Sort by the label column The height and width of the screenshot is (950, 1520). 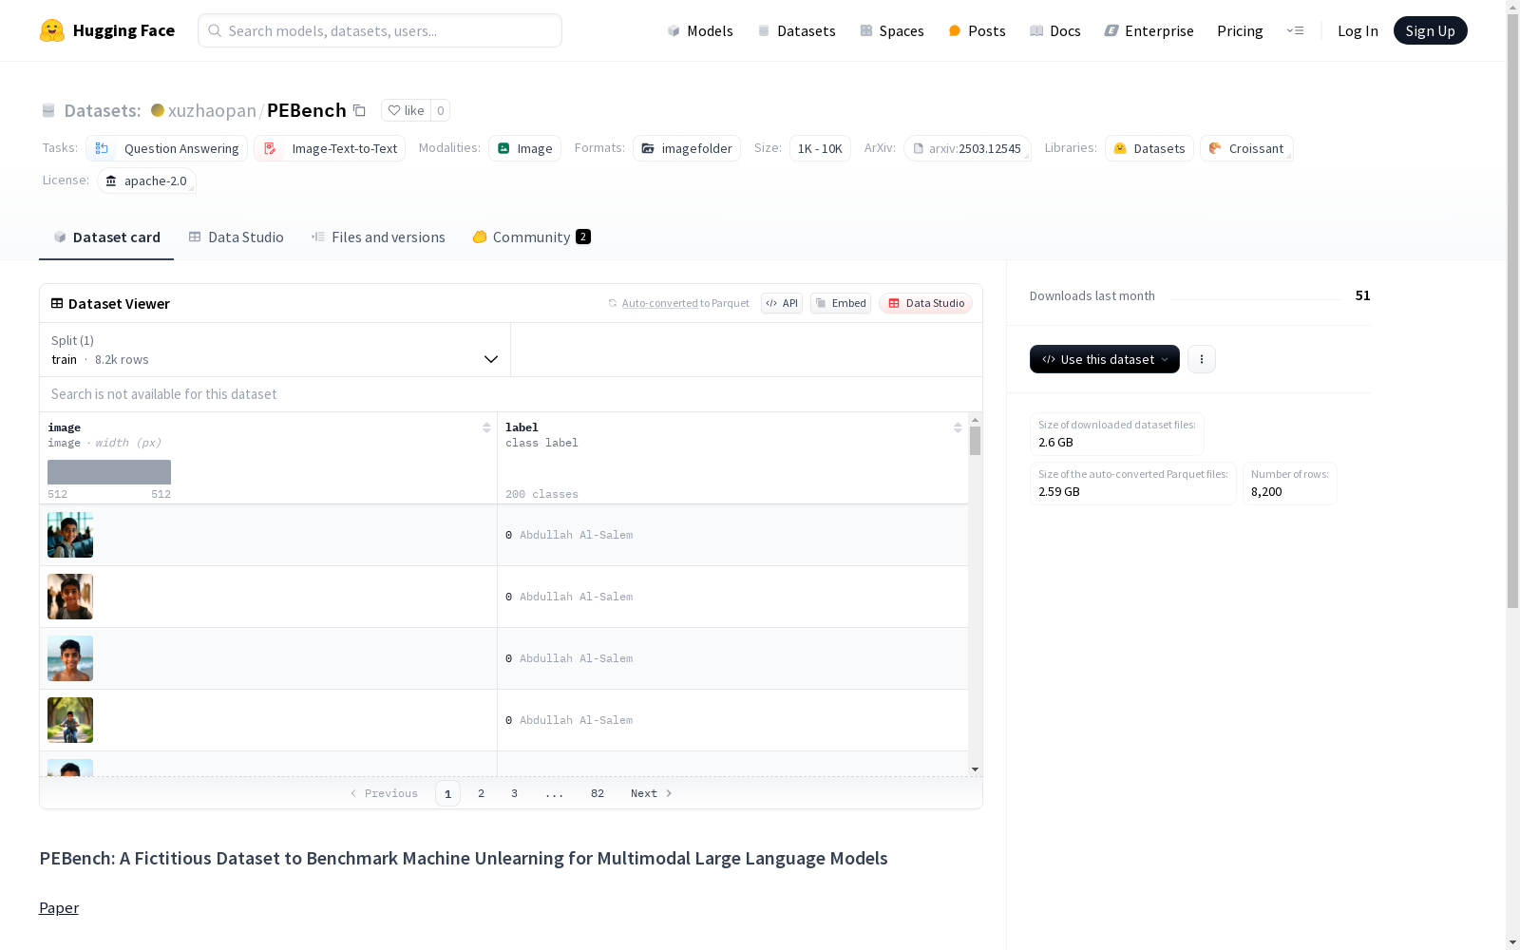(x=958, y=427)
